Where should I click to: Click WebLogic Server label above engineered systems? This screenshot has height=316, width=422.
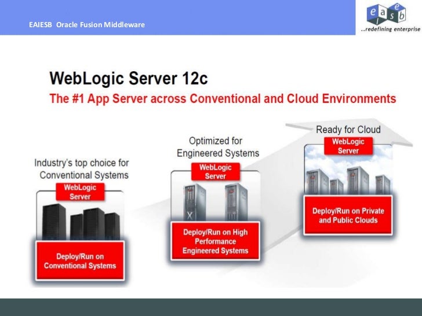[x=215, y=172]
